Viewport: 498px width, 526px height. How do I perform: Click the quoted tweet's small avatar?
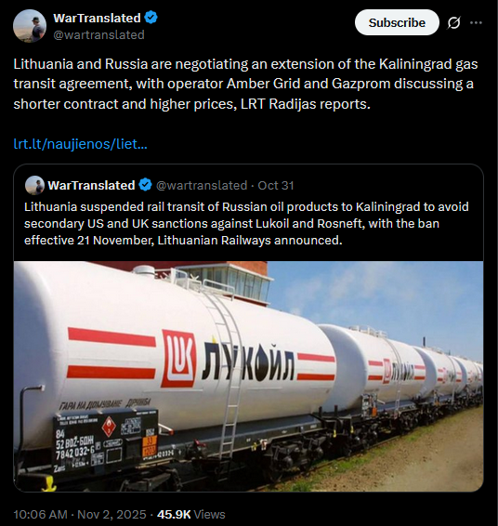coord(34,185)
